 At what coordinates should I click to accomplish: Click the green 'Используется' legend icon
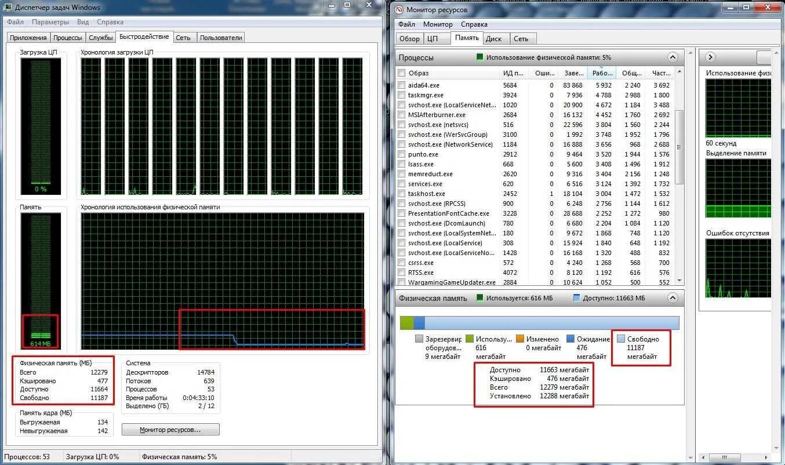point(479,298)
